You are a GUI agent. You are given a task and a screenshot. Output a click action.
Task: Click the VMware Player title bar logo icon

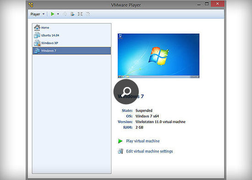31,5
